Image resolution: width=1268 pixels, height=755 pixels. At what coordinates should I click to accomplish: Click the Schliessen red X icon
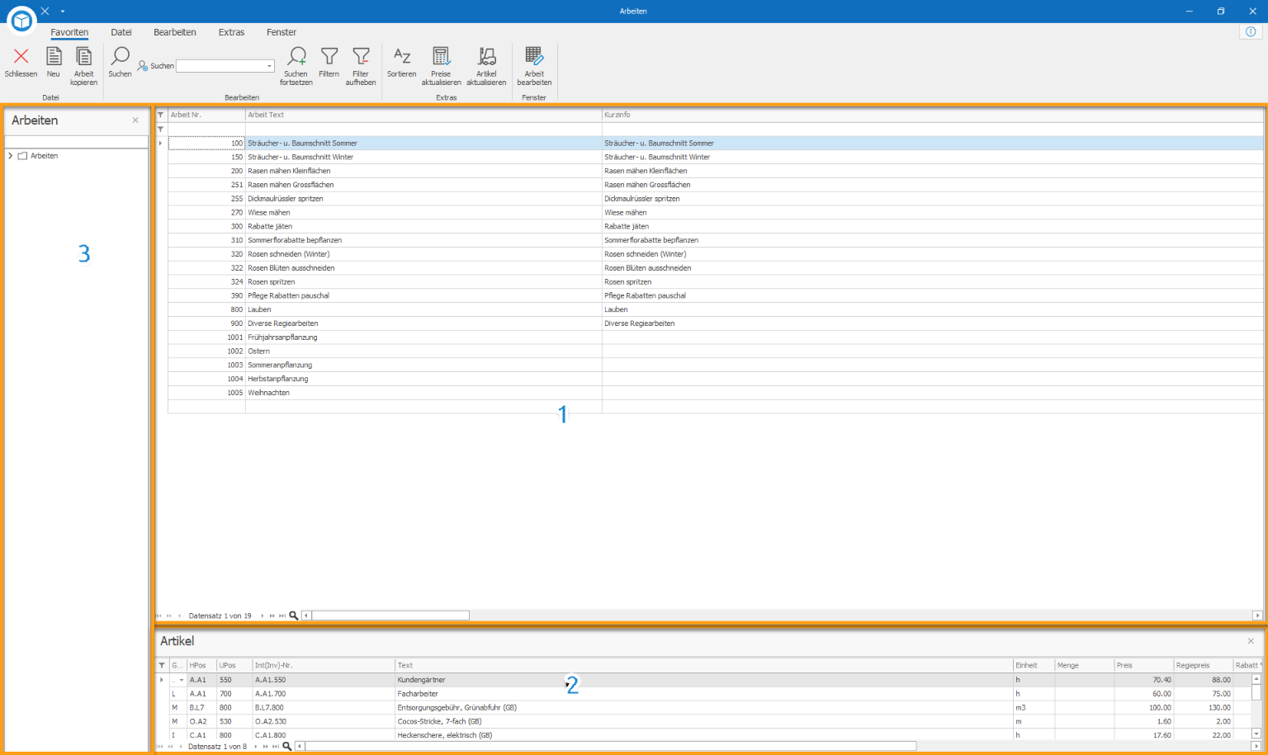21,56
